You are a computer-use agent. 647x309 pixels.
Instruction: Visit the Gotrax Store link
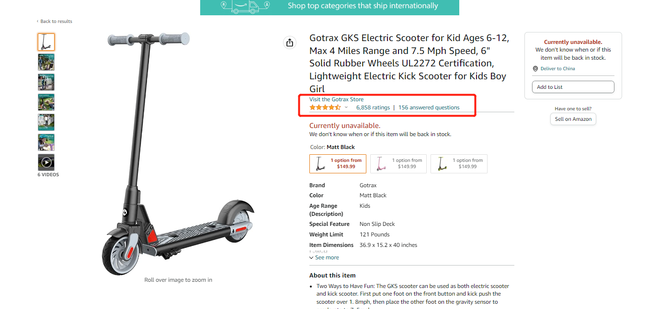point(336,99)
